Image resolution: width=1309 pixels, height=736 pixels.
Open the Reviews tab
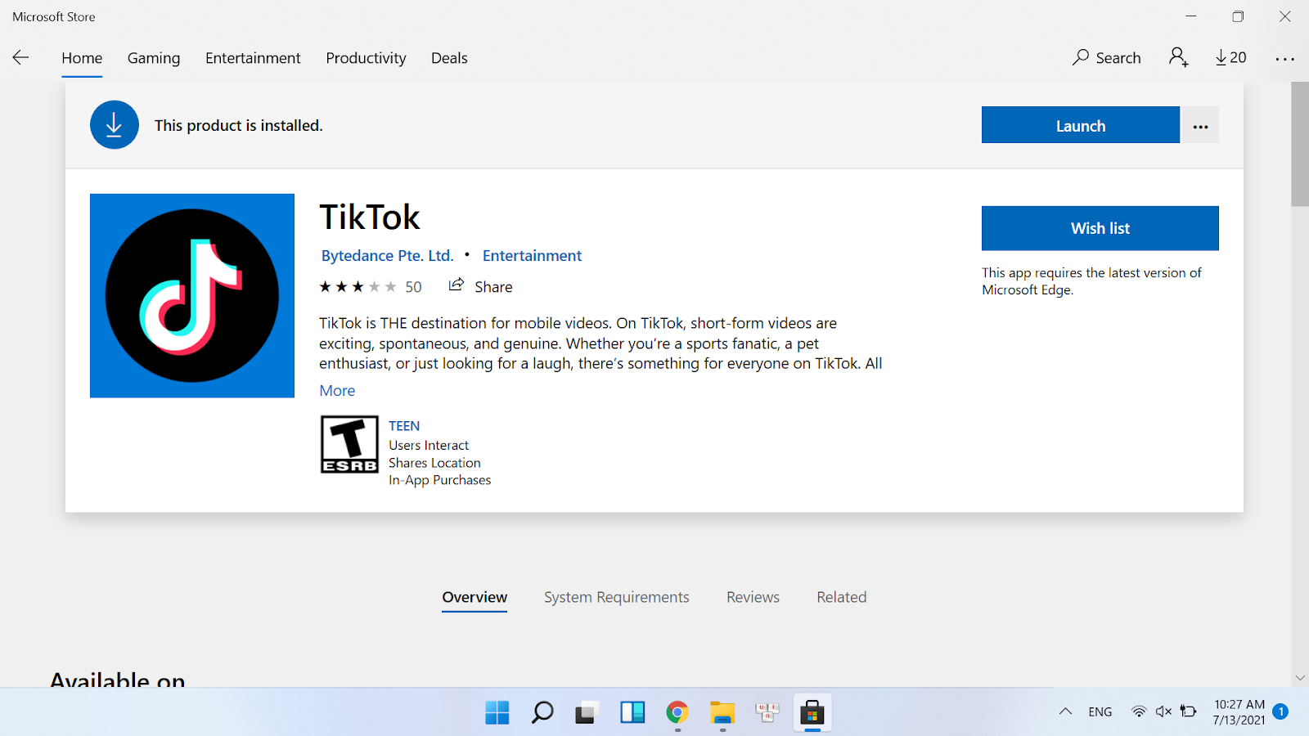[x=753, y=597]
